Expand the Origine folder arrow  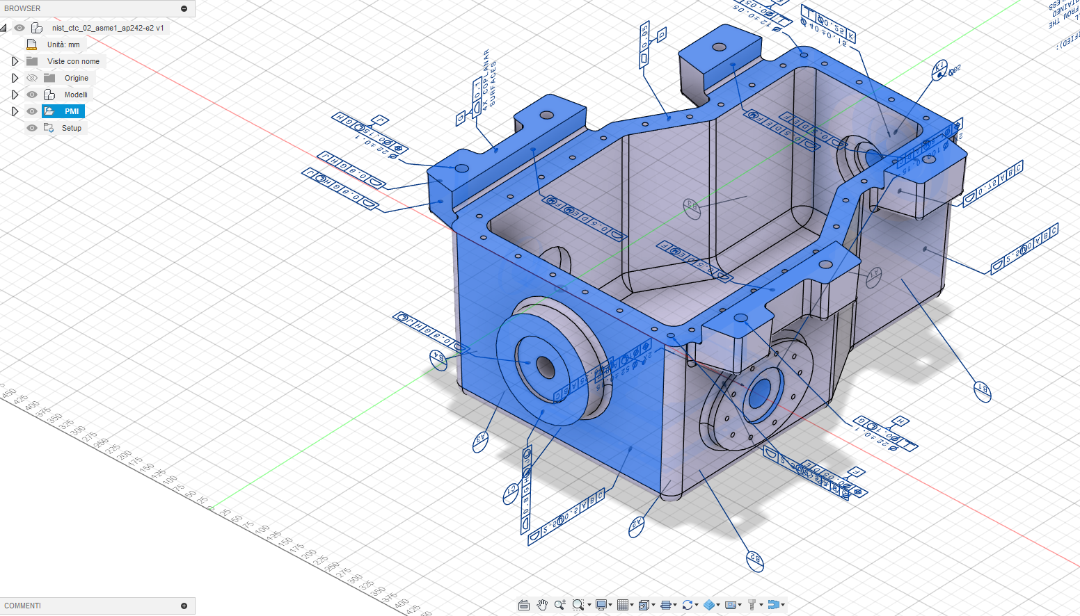[x=15, y=78]
